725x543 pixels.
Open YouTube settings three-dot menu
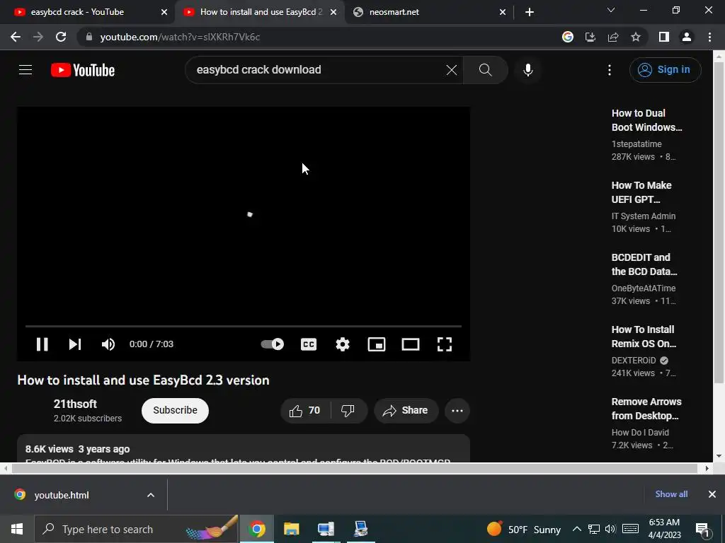[x=610, y=70]
